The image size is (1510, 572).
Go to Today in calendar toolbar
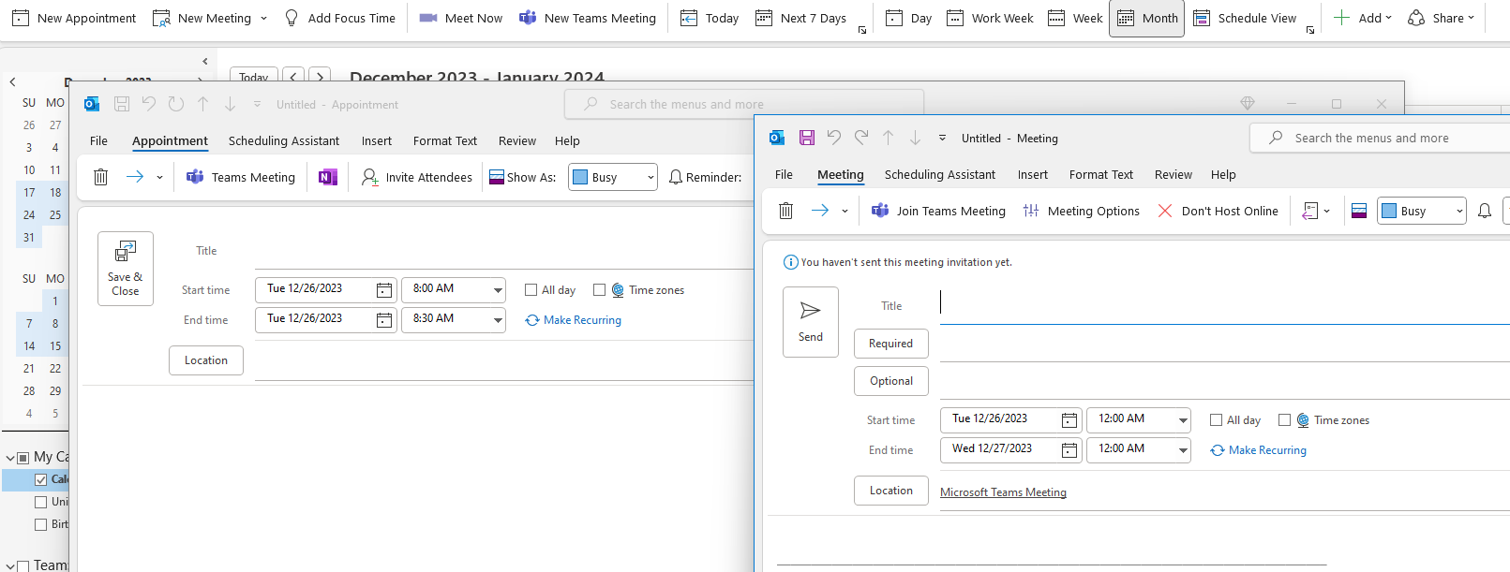(x=710, y=18)
